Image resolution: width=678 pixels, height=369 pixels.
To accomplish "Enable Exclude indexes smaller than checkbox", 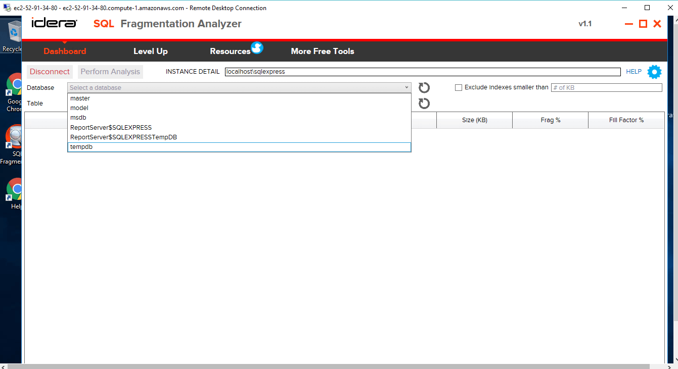I will coord(459,88).
